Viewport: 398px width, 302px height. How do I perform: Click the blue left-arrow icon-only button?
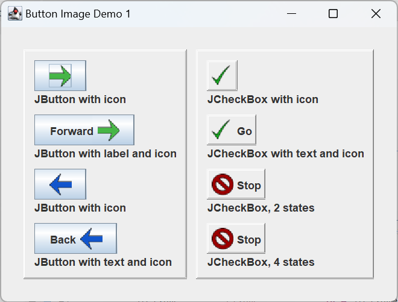click(60, 184)
